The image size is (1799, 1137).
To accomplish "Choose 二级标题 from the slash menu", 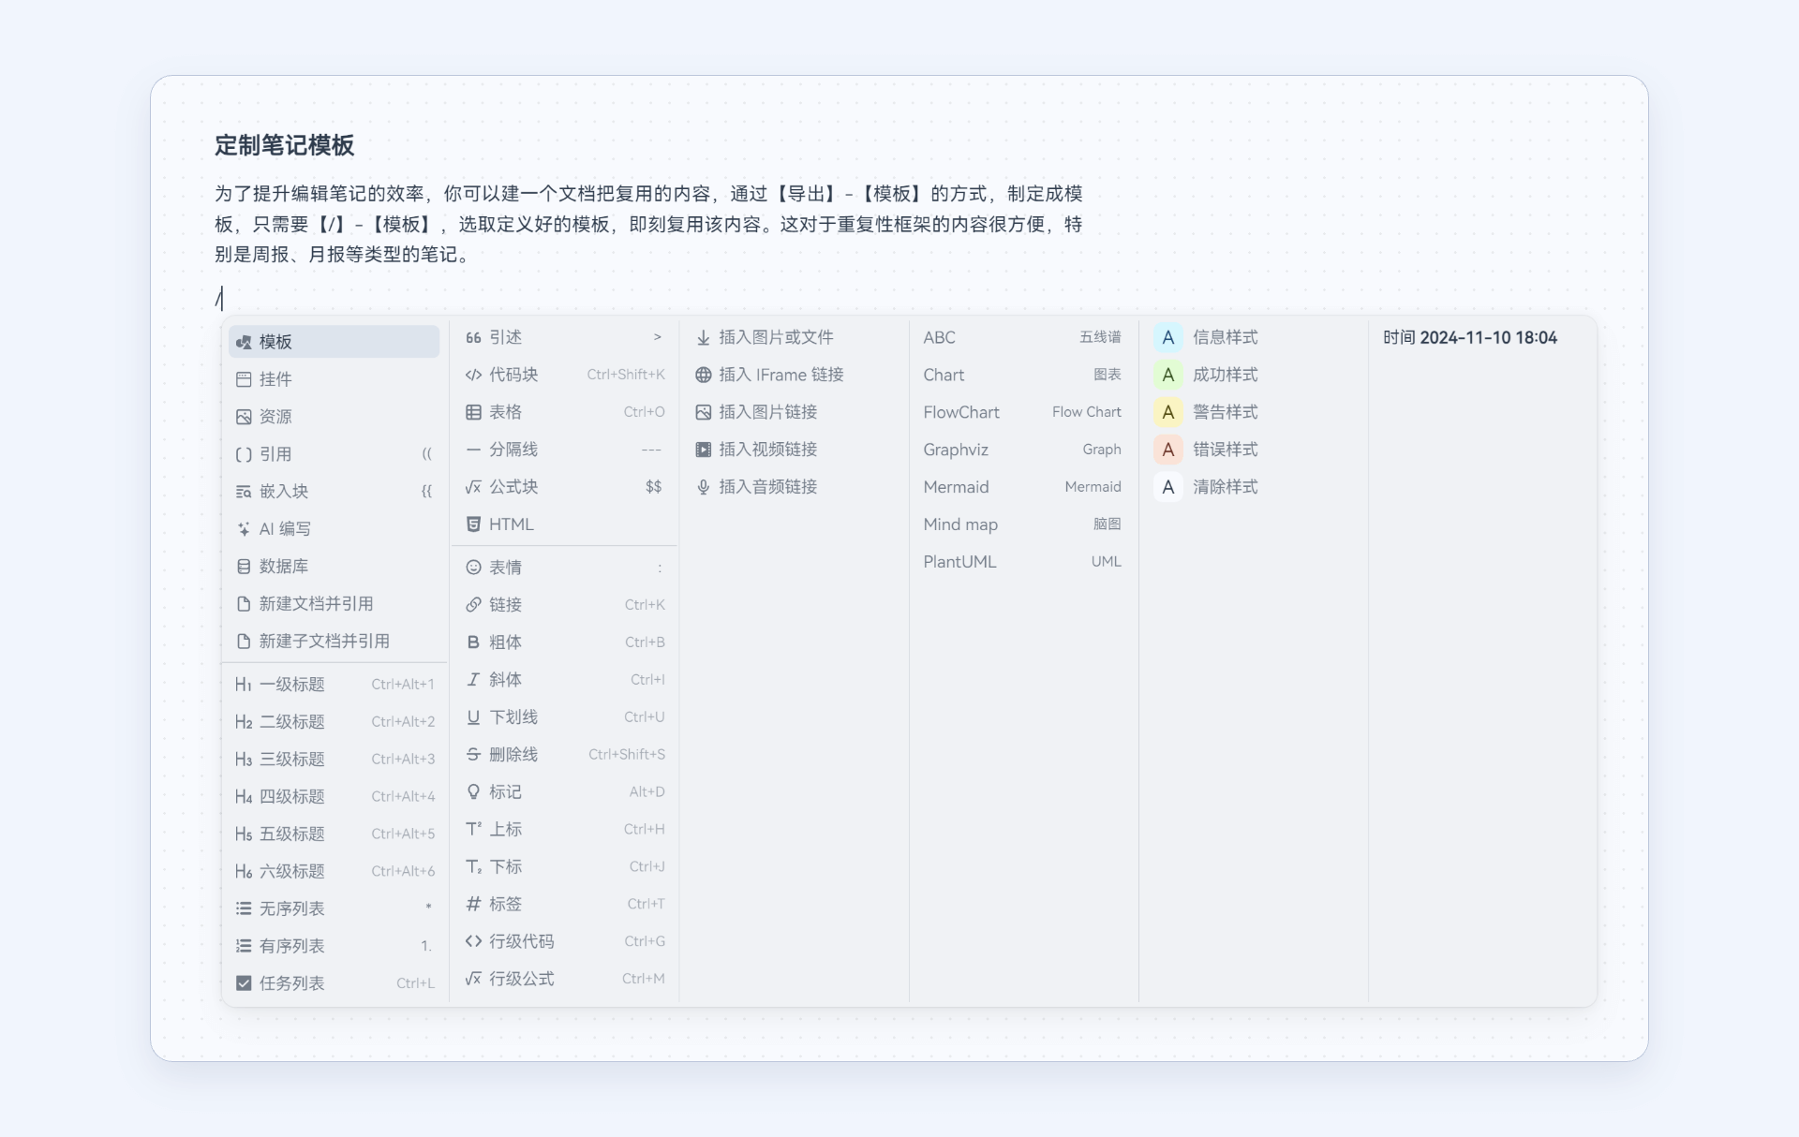I will click(334, 722).
